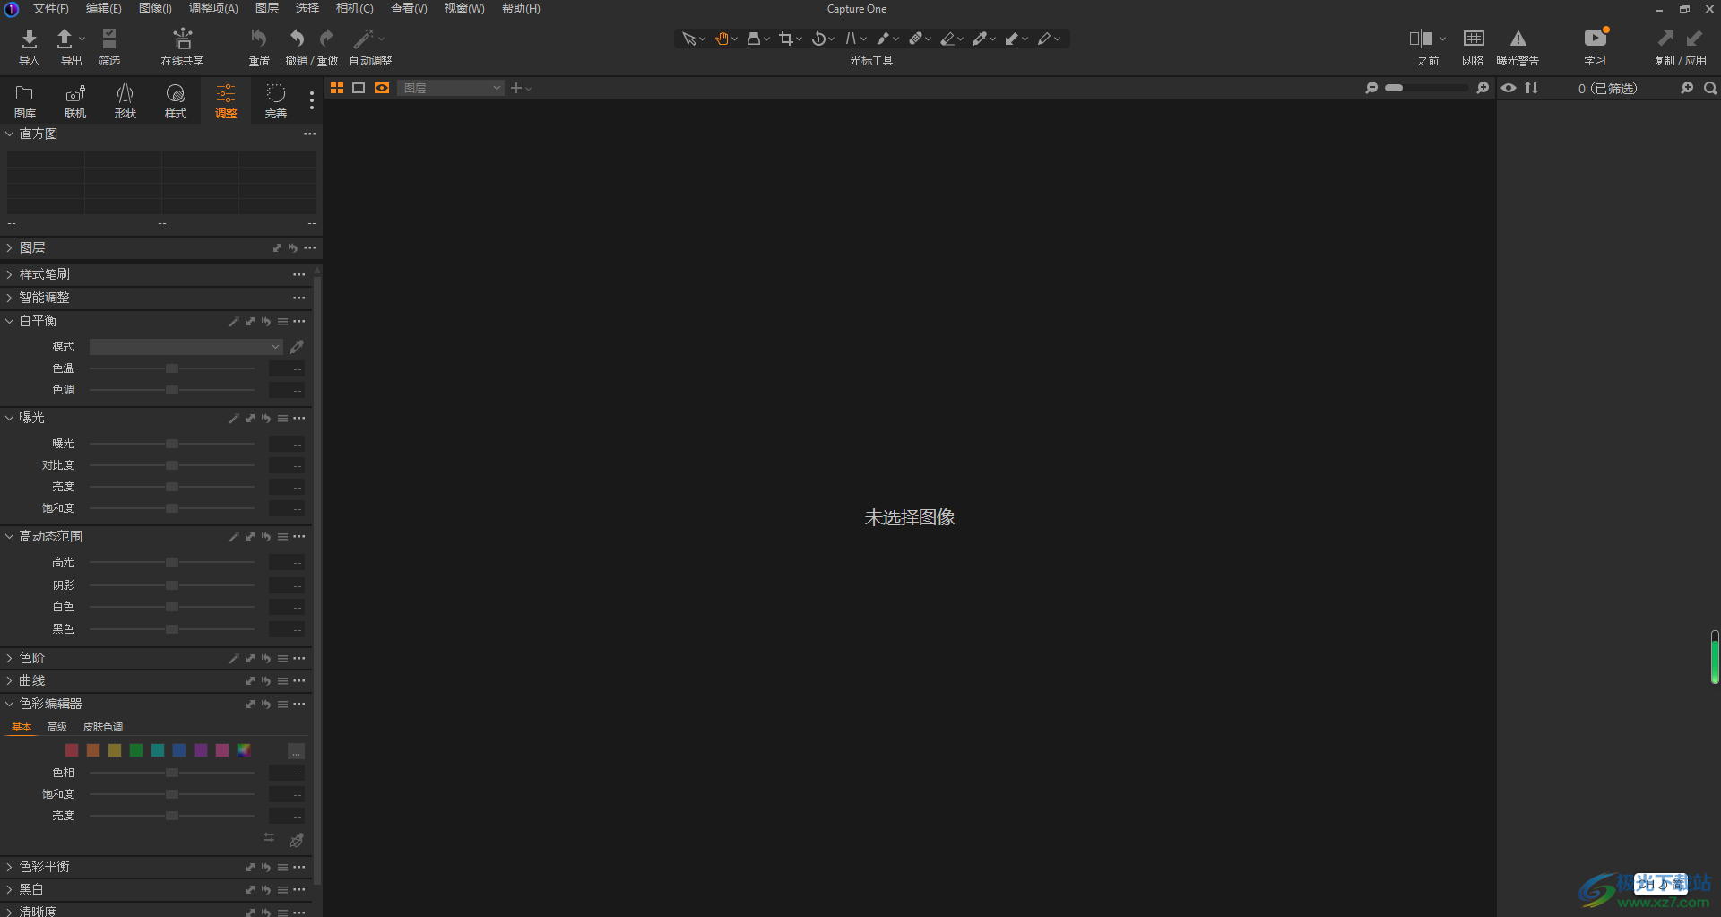The width and height of the screenshot is (1721, 917).
Task: Open the Edit (编辑) menu
Action: coord(103,8)
